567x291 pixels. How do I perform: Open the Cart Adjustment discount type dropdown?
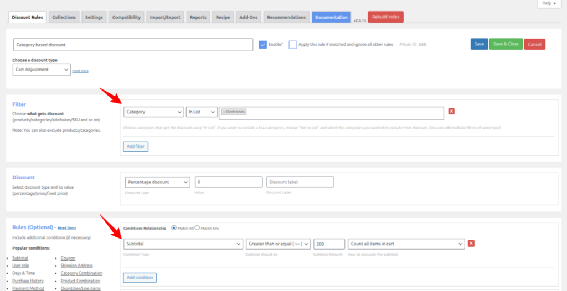pyautogui.click(x=42, y=70)
